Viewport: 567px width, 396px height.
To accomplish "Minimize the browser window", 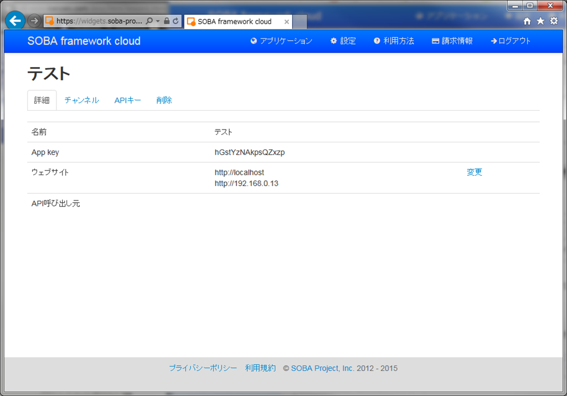I will point(516,6).
